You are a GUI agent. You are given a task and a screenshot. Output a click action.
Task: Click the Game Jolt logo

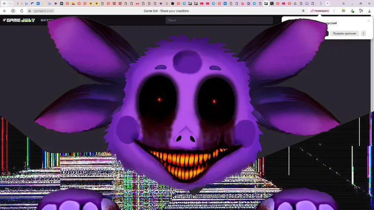click(19, 20)
